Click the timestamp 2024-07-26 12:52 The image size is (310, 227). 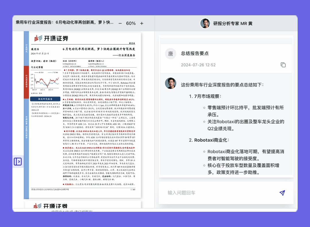[x=198, y=65]
